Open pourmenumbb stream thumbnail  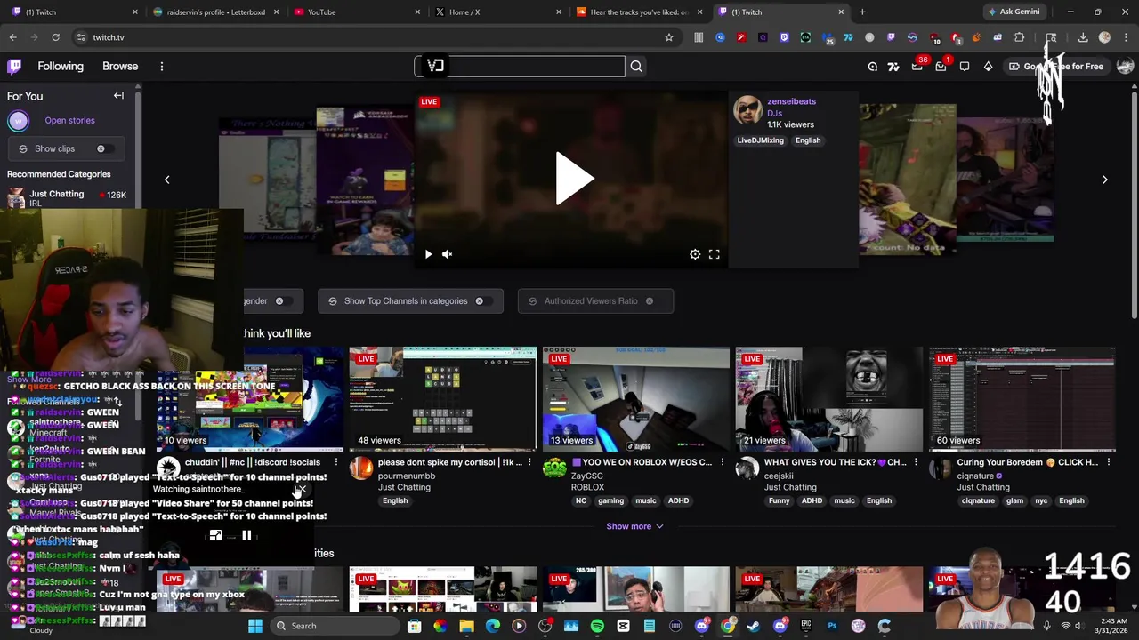(443, 399)
